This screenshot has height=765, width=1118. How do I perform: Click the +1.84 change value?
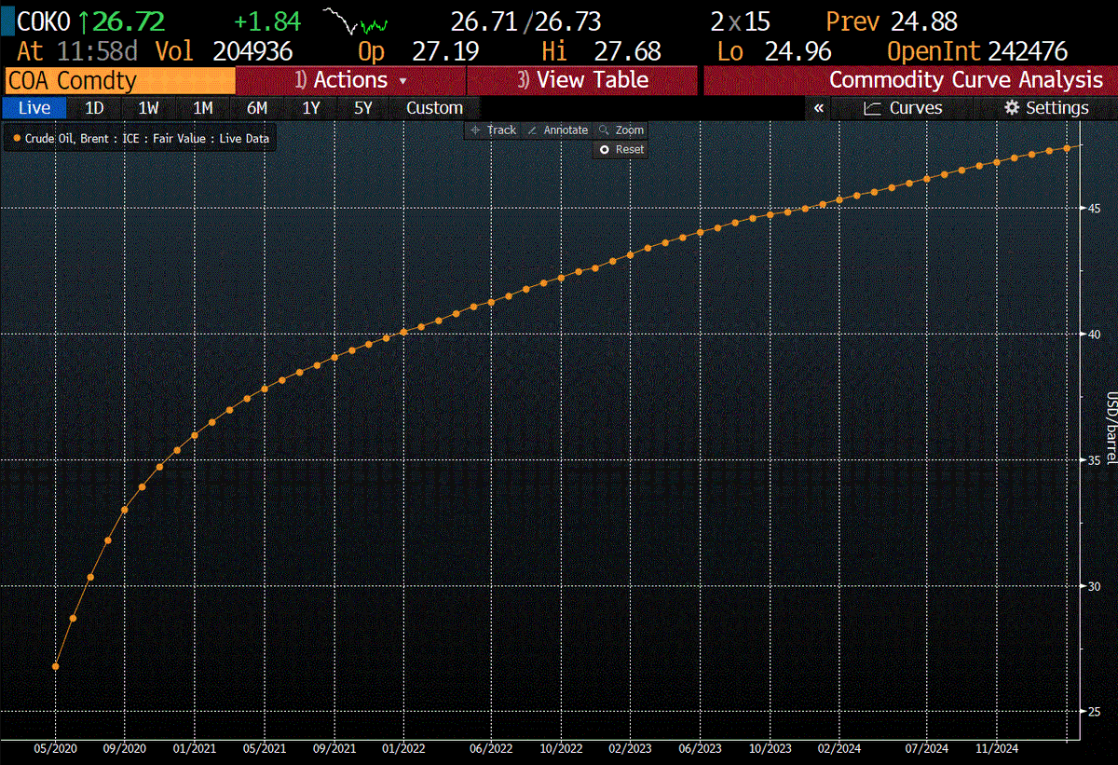269,21
